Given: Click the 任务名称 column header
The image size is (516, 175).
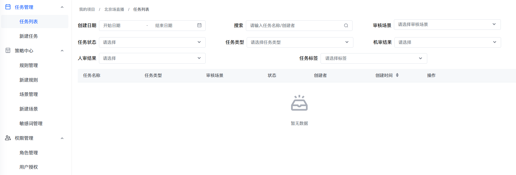Looking at the screenshot, I should pos(92,75).
